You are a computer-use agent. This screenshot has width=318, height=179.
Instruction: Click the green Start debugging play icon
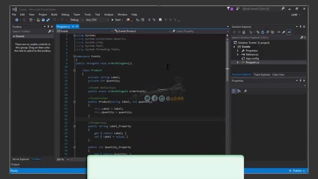(113, 20)
